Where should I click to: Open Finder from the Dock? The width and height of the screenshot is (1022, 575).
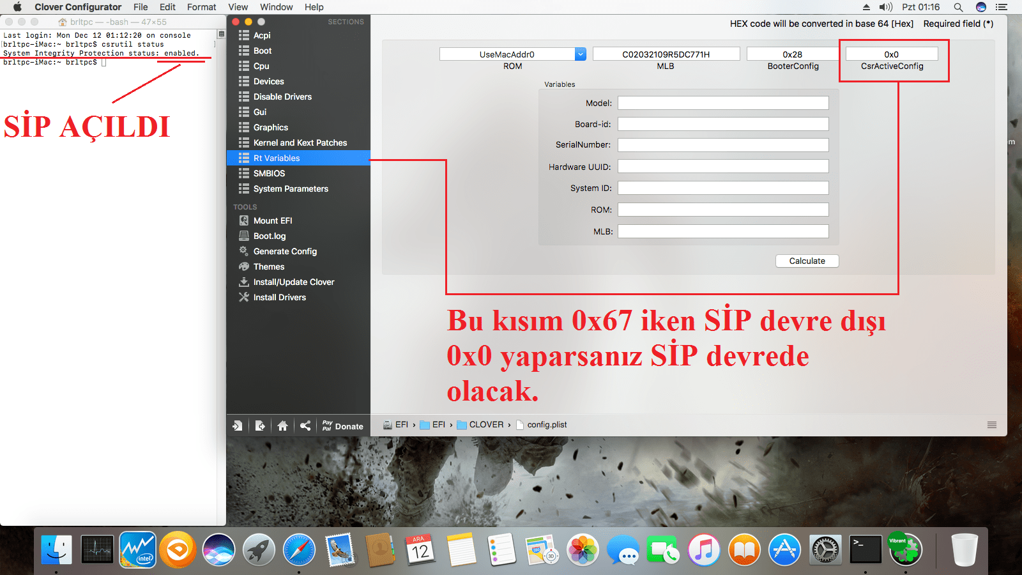(57, 549)
